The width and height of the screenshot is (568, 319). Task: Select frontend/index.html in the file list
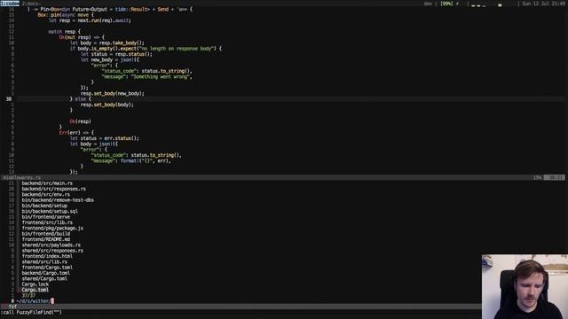47,256
